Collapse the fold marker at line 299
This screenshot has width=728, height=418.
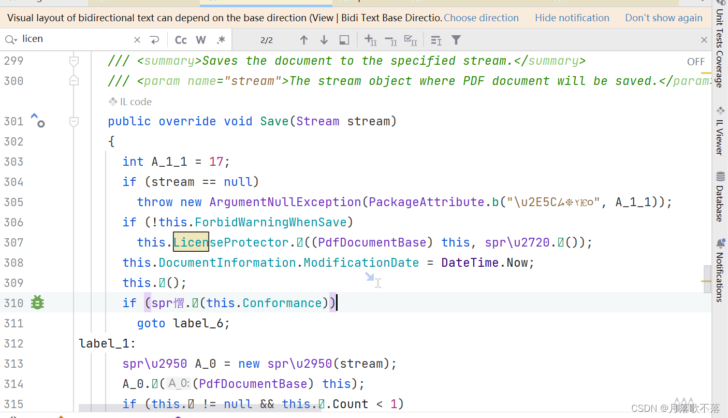[74, 61]
